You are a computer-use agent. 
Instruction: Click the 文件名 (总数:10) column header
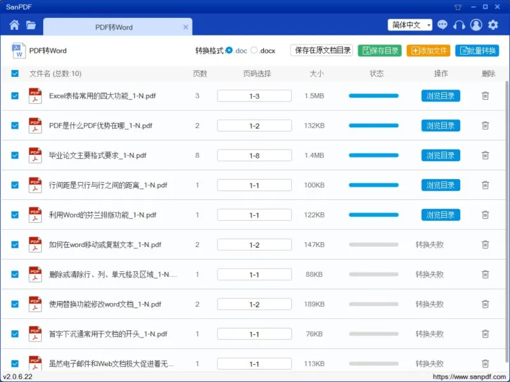click(55, 73)
